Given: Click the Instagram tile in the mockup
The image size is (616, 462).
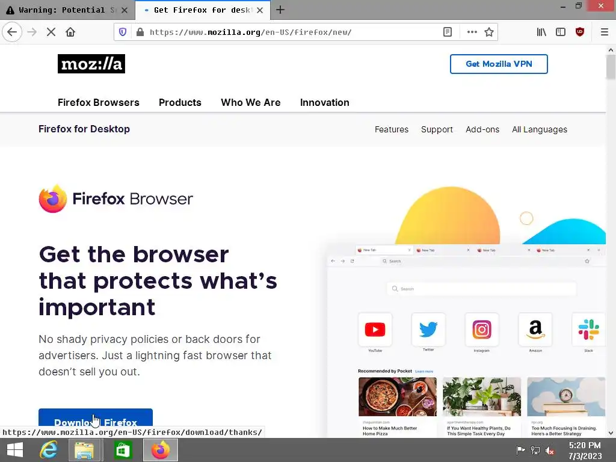Looking at the screenshot, I should click(482, 330).
